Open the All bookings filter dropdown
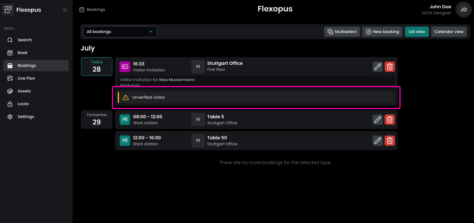This screenshot has width=474, height=223. [x=120, y=32]
